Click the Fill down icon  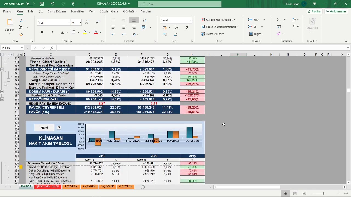pos(279,27)
